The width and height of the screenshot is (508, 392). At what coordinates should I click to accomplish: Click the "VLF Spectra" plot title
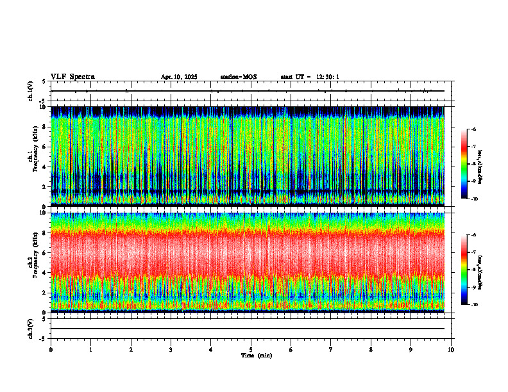[x=72, y=77]
